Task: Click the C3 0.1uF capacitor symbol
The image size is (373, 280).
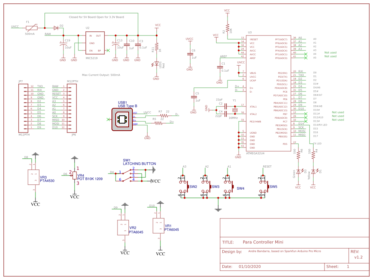Action: pyautogui.click(x=138, y=44)
